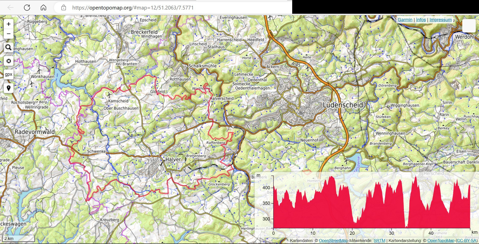Screen dimensions: 479x244
Task: Open the CC-BY-SA license link
Action: (x=467, y=240)
